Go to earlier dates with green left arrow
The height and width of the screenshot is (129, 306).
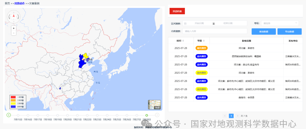point(9,115)
